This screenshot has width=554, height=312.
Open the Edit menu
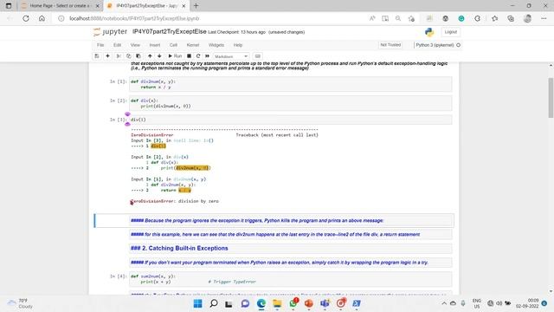(118, 45)
